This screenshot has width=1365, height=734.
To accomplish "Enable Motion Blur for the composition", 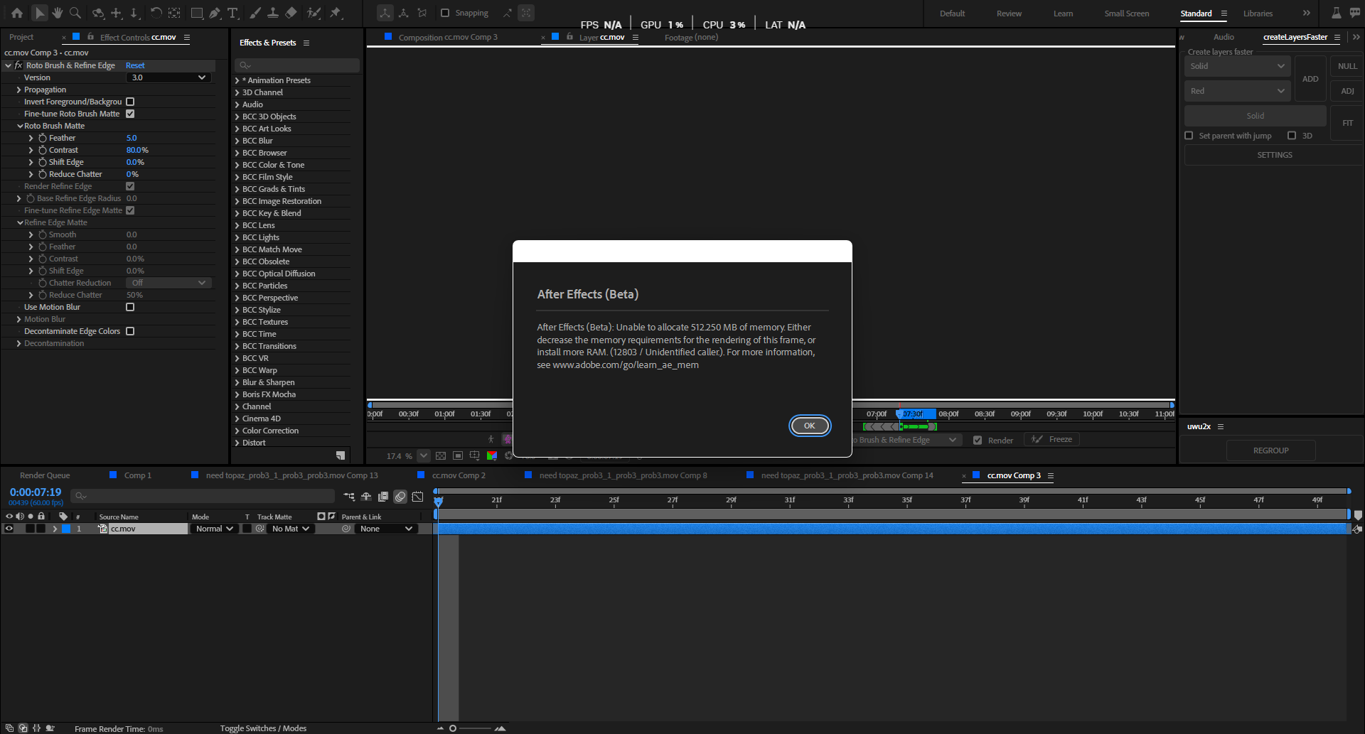I will pos(400,497).
